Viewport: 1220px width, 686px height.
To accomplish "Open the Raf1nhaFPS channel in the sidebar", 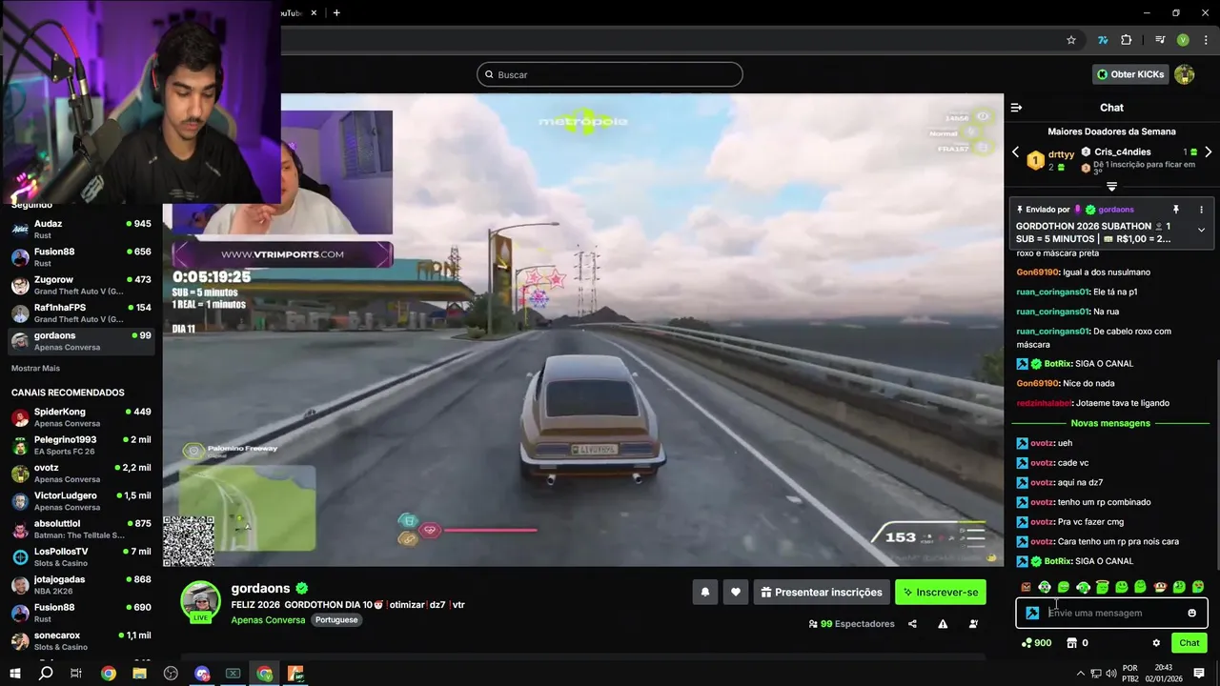I will tap(81, 313).
